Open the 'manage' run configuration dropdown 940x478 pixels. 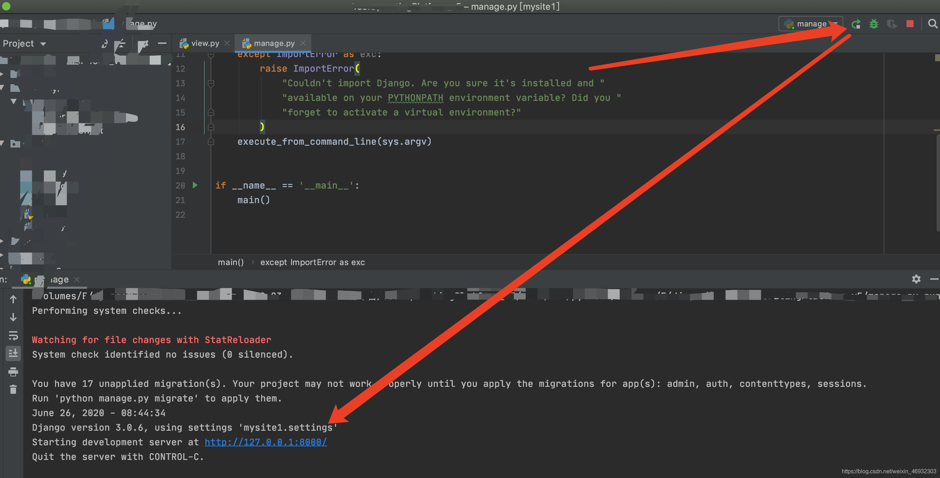click(x=810, y=24)
